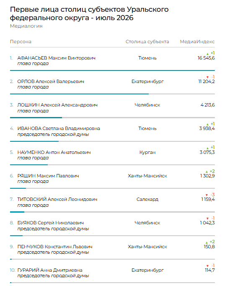This screenshot has height=286, width=227.
Task: Click the Столица субъекта column header
Action: 147,42
